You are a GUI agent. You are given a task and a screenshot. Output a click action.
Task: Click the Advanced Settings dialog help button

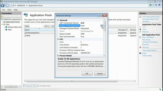(100, 15)
